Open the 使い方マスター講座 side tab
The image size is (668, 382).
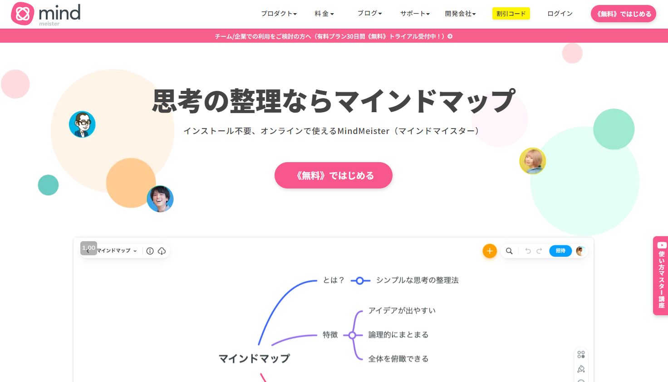(661, 276)
